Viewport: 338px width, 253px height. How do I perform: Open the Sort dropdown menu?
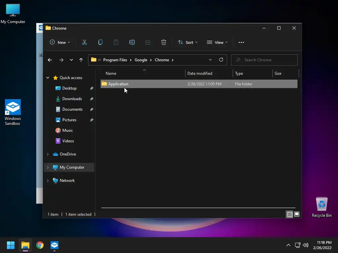[187, 42]
